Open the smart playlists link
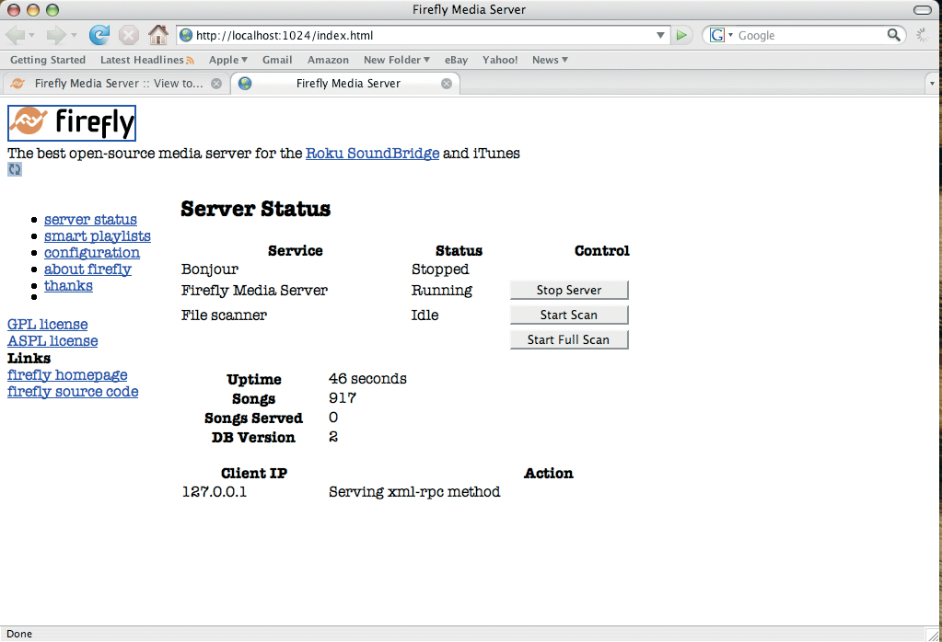 point(98,236)
